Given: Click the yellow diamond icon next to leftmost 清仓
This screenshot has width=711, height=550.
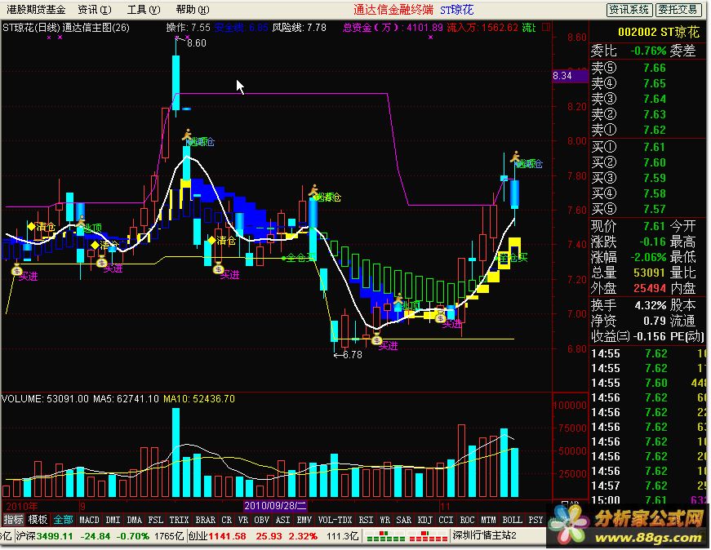Looking at the screenshot, I should click(x=31, y=226).
